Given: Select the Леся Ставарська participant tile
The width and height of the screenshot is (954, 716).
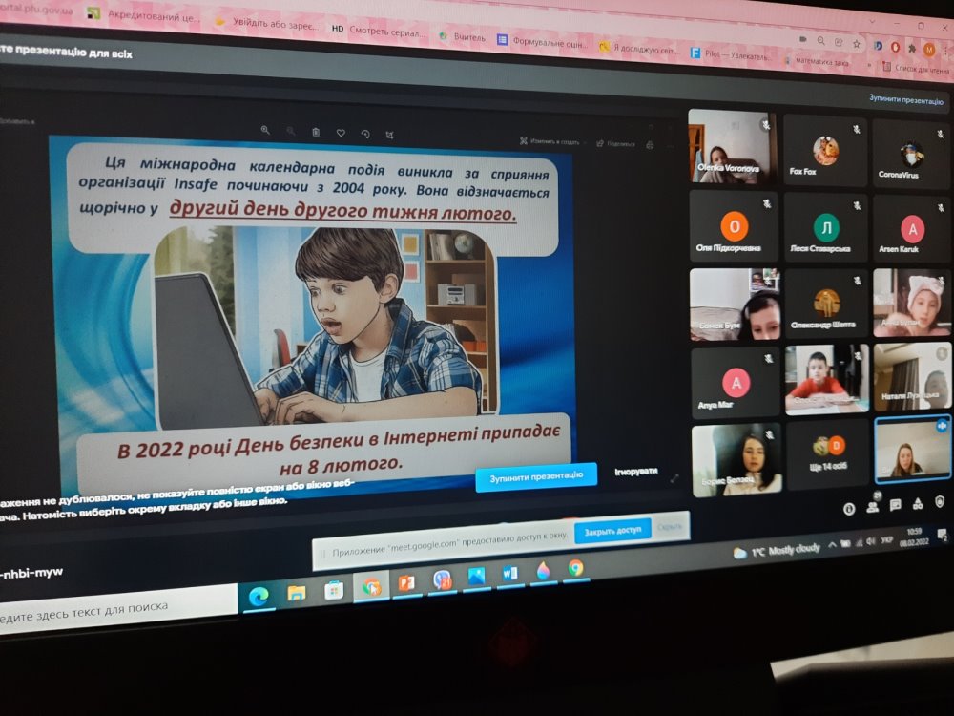Looking at the screenshot, I should (x=825, y=228).
